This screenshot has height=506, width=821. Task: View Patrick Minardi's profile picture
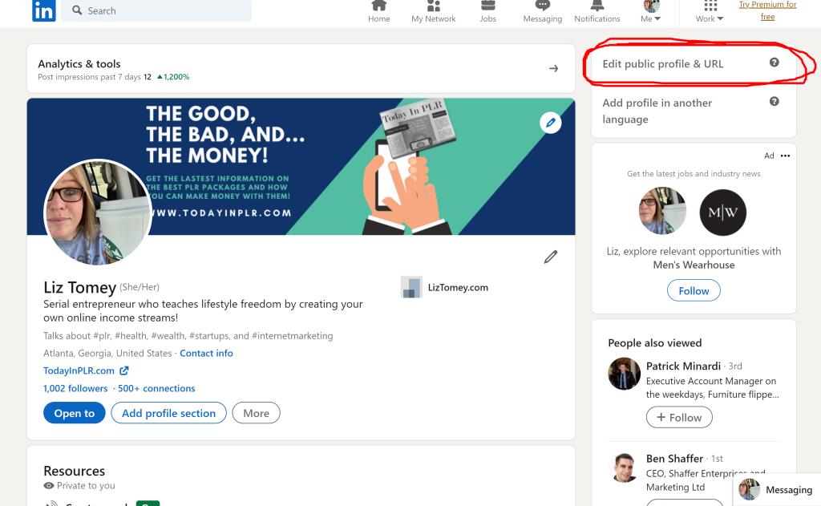(x=624, y=374)
